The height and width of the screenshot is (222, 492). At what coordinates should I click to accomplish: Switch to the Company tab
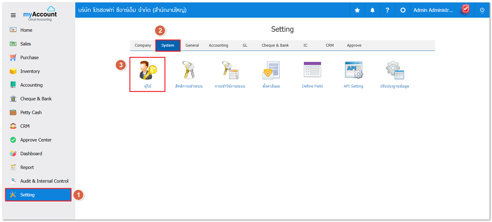(x=143, y=45)
